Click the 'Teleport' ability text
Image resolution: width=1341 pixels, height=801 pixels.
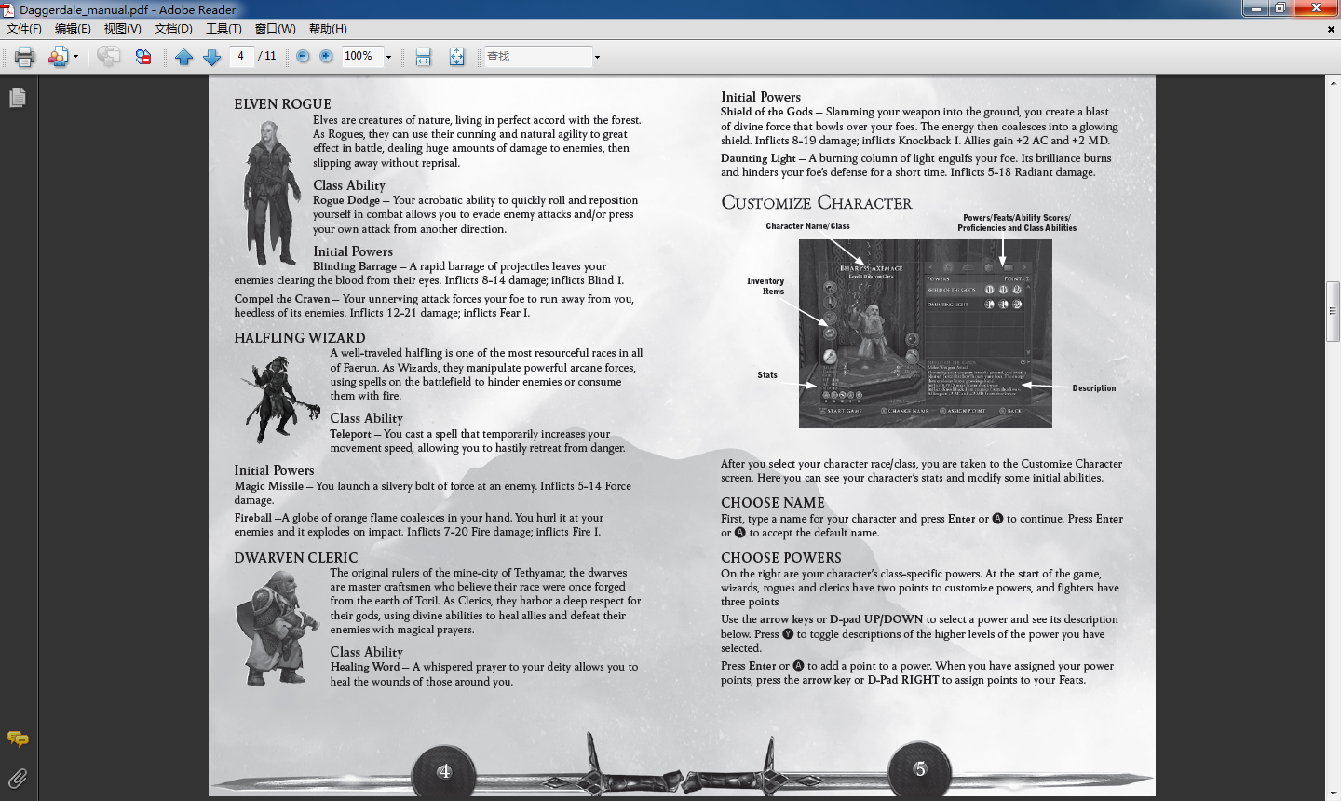coord(350,434)
